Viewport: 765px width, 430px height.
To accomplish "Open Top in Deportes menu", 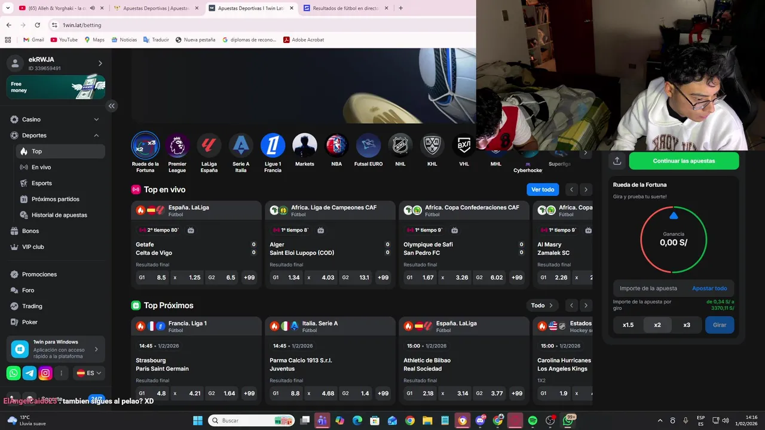I will pyautogui.click(x=60, y=152).
